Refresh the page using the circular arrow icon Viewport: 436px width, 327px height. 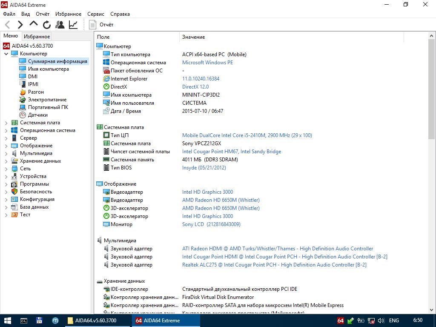pyautogui.click(x=47, y=25)
